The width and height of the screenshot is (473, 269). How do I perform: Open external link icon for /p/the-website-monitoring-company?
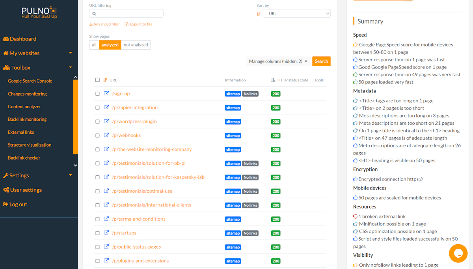coord(106,149)
